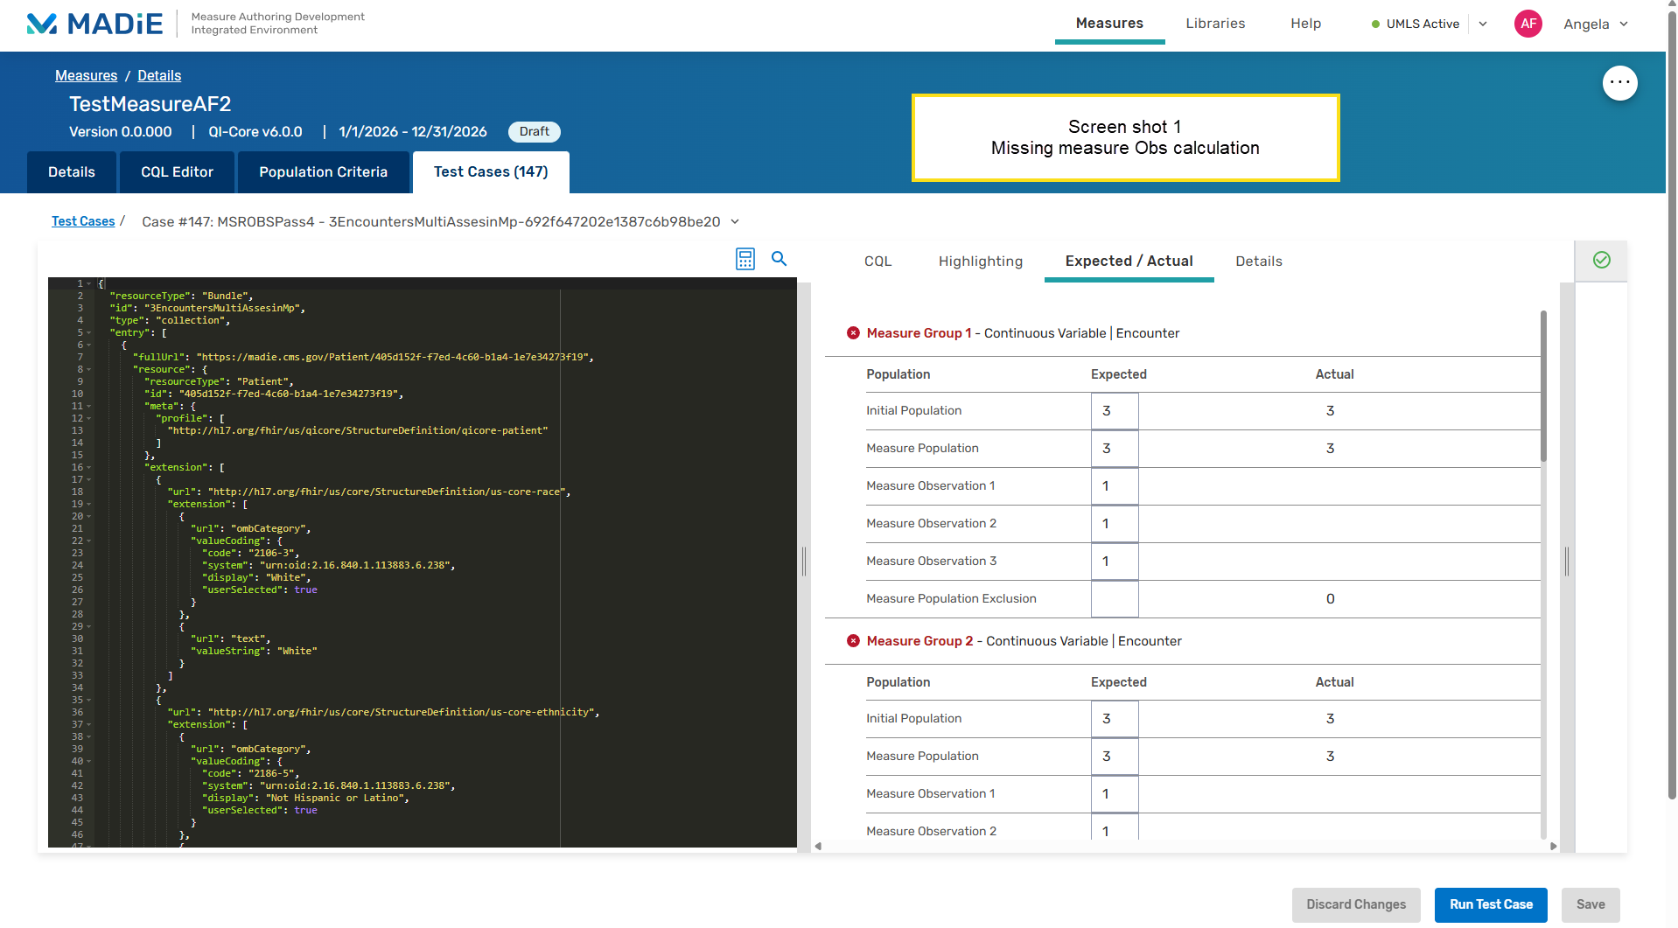This screenshot has width=1678, height=928.
Task: Click the green checkmark status icon
Action: pos(1601,260)
